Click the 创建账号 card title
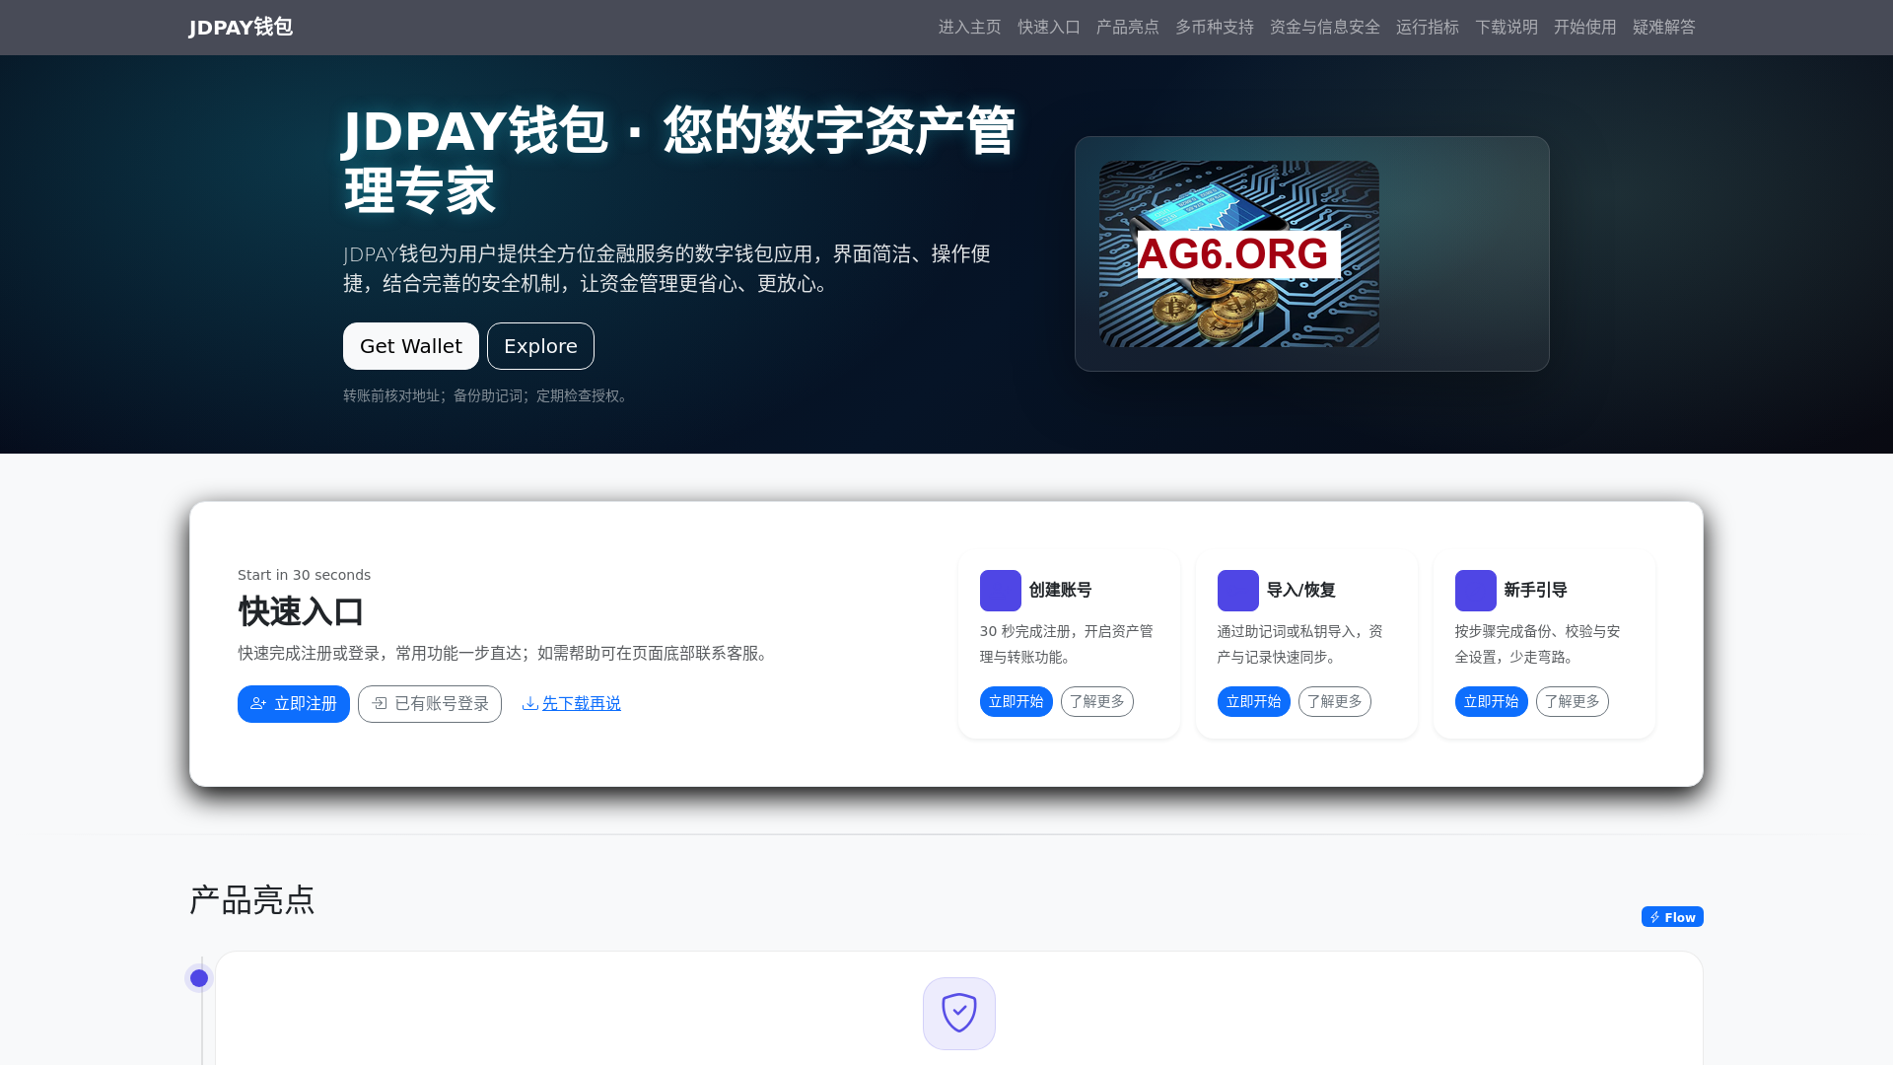 pyautogui.click(x=1061, y=590)
